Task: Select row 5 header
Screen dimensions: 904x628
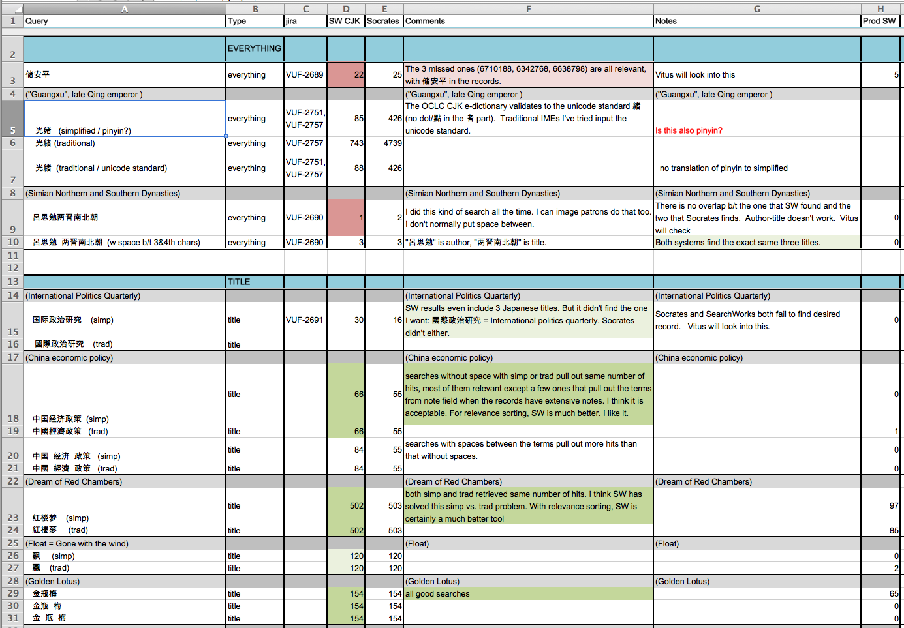Action: pyautogui.click(x=12, y=119)
